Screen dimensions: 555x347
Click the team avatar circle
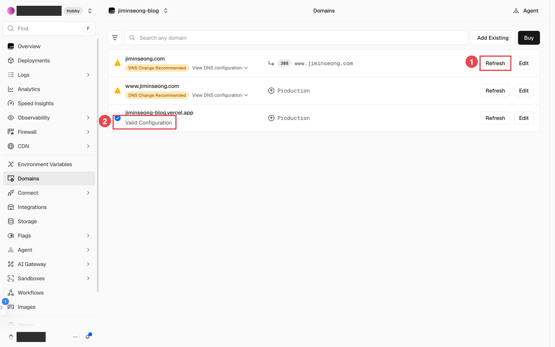(11, 11)
